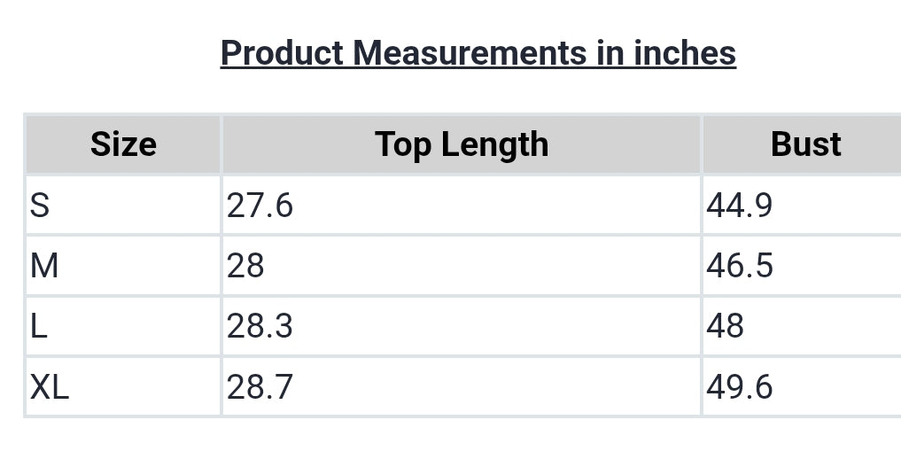This screenshot has height=451, width=901.
Task: Click the S size cell
Action: [123, 205]
